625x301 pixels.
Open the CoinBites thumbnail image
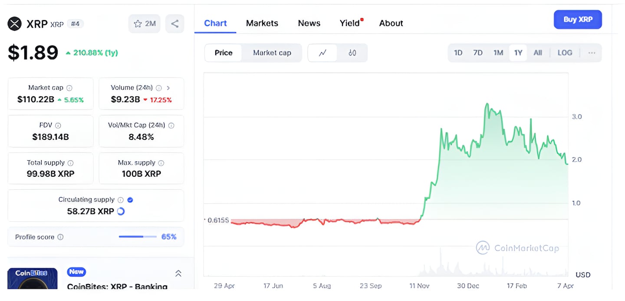(33, 278)
